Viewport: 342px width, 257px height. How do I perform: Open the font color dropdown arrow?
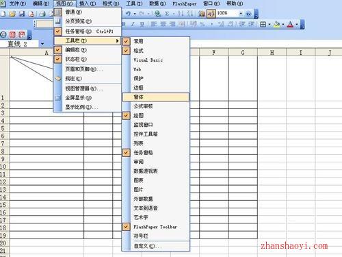(297, 24)
